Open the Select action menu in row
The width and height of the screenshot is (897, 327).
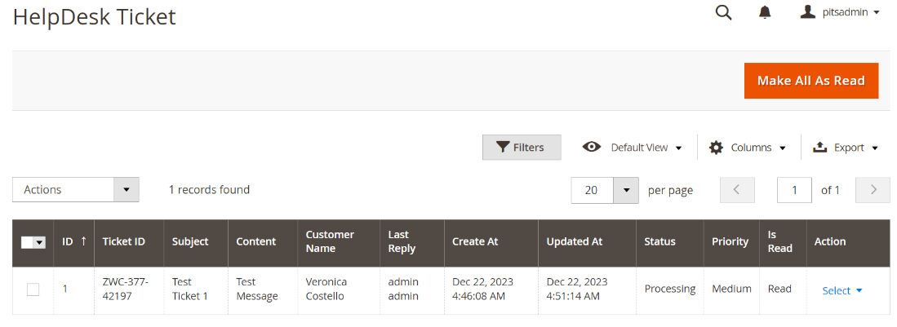[x=842, y=290]
